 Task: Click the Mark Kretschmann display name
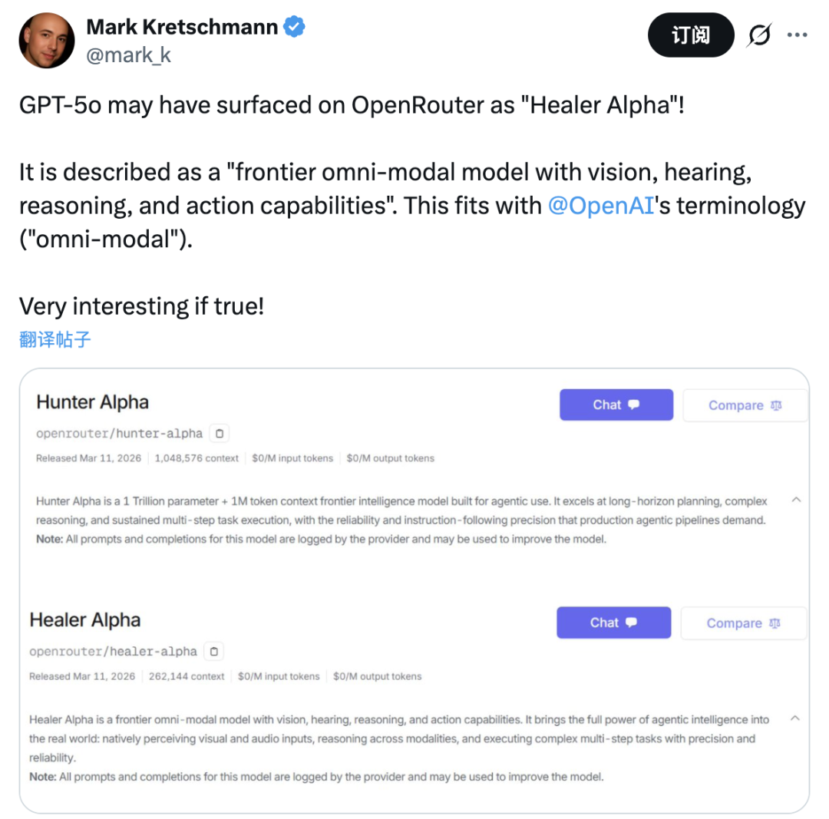pos(182,28)
